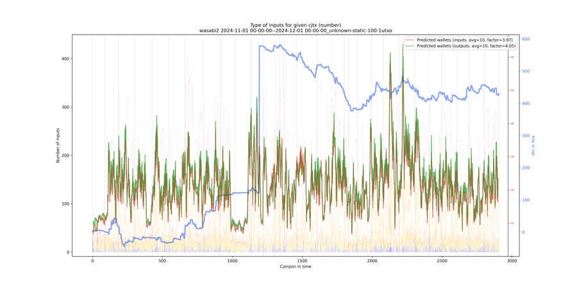Click blue right-axis tick label '600'
This screenshot has width=577, height=288.
click(x=526, y=39)
